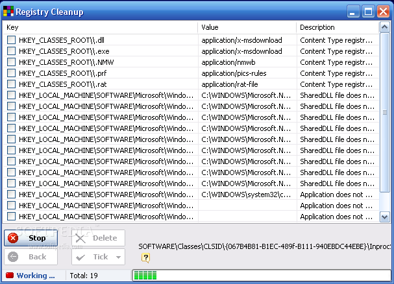Viewport: 394px width, 284px height.
Task: Click the Registry Cleanup app icon in title bar
Action: 8,12
